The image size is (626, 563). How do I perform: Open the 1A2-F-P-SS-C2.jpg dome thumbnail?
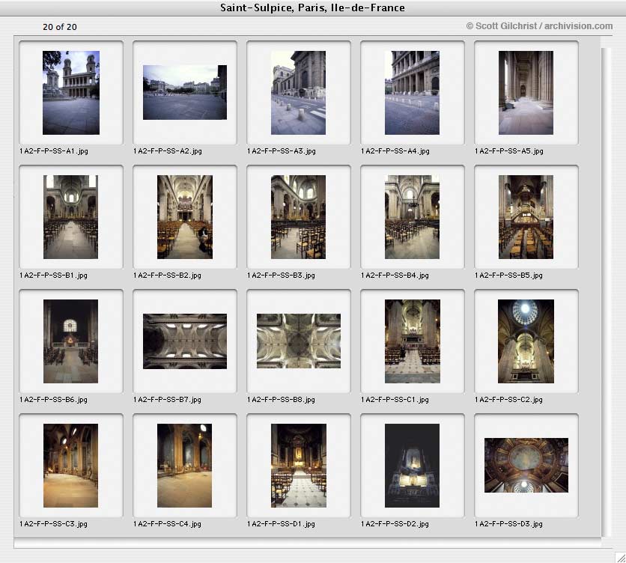pyautogui.click(x=526, y=341)
